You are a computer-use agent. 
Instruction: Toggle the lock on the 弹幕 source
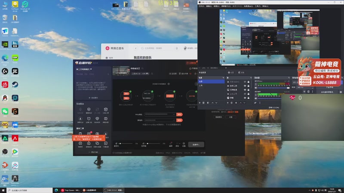pos(249,98)
